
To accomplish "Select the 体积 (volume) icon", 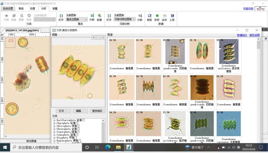I will [x=157, y=17].
